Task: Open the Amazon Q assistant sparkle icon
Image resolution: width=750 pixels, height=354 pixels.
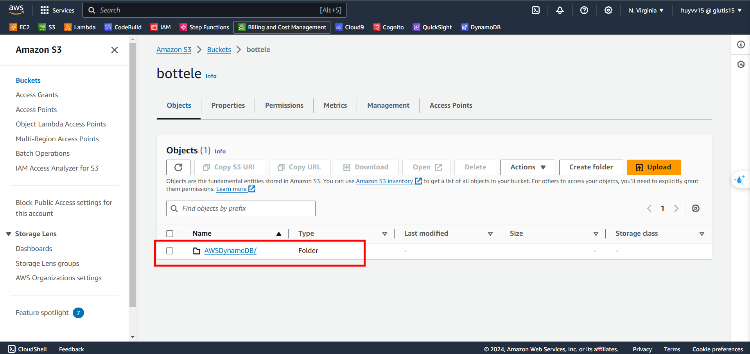Action: (740, 180)
